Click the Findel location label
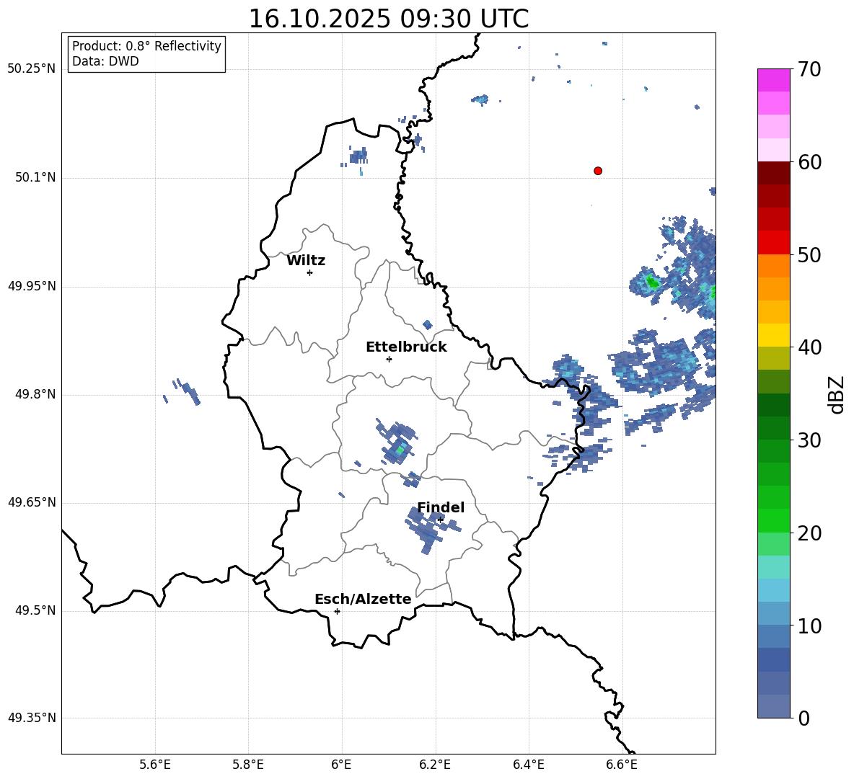Viewport: 854px width, 779px height. [441, 507]
